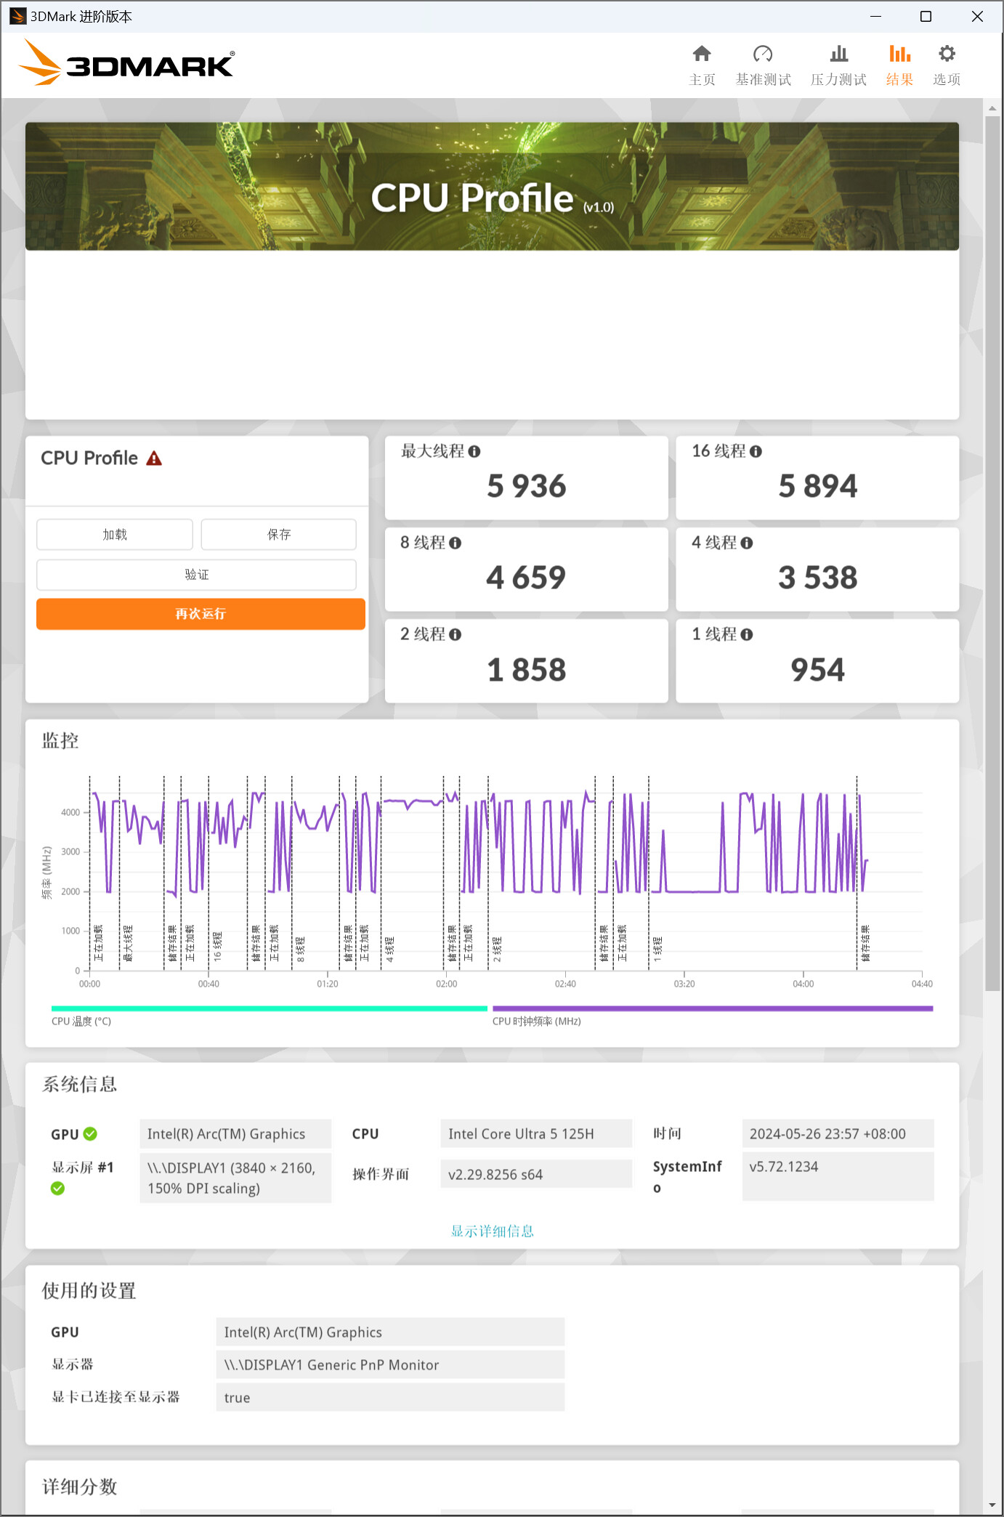
Task: Open the Home (主页) icon
Action: [701, 54]
